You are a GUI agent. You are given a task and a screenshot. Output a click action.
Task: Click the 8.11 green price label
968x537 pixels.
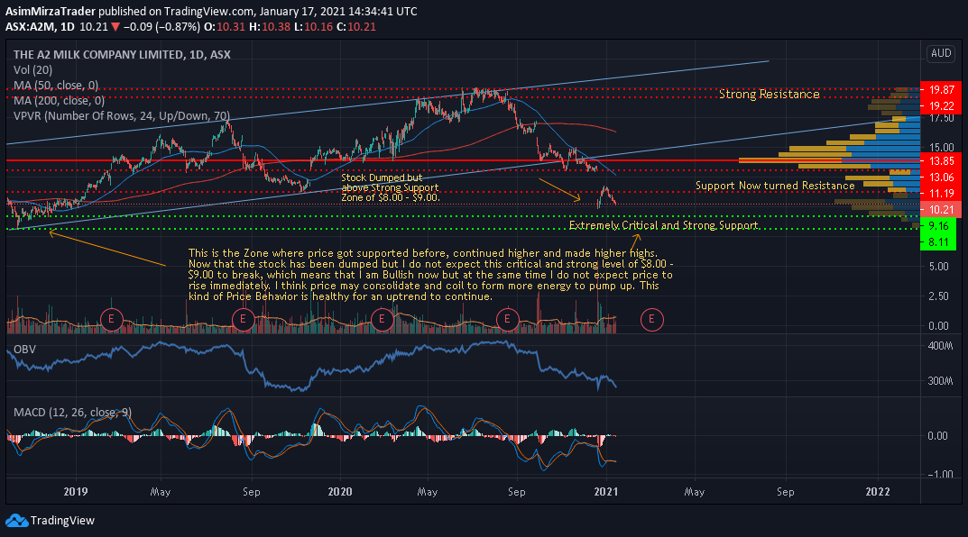coord(937,242)
